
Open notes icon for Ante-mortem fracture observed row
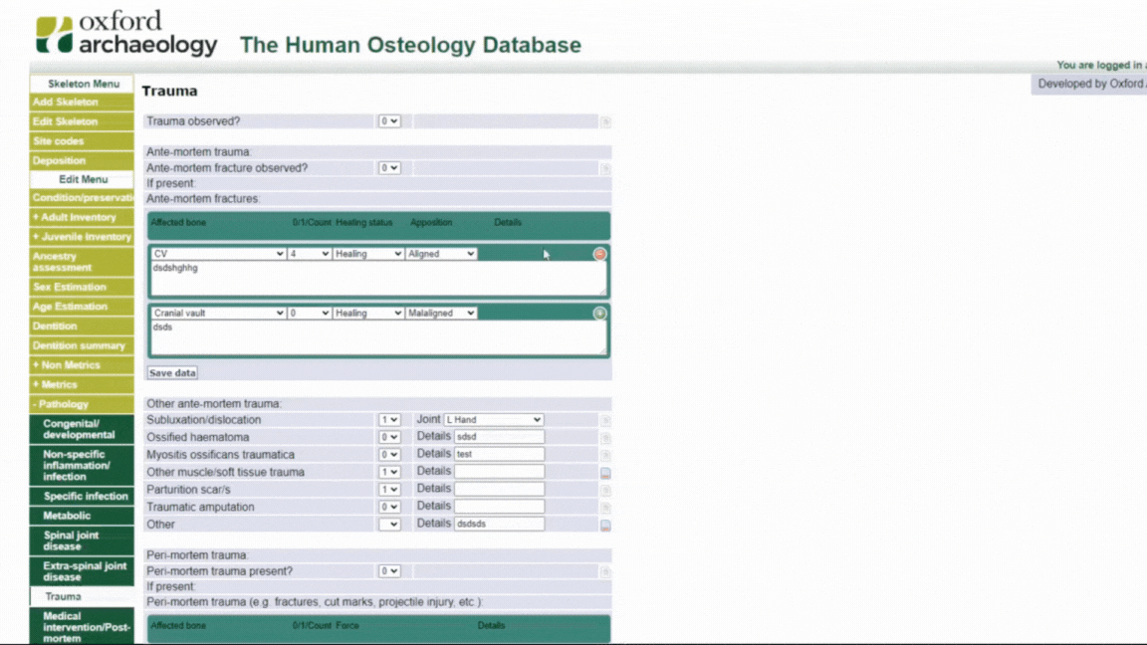[605, 169]
